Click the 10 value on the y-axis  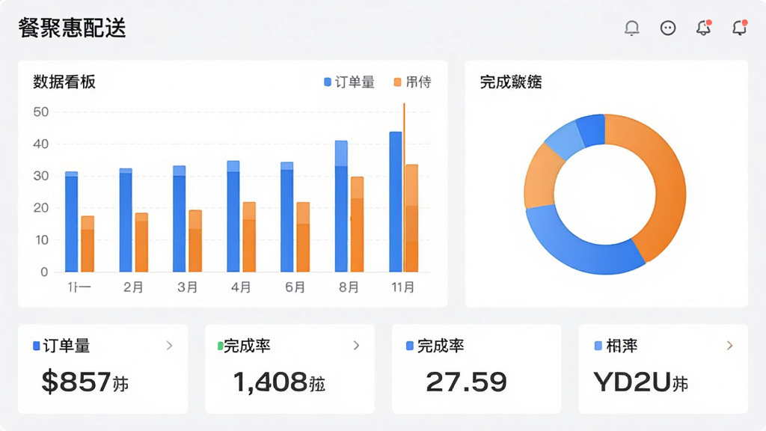[41, 240]
